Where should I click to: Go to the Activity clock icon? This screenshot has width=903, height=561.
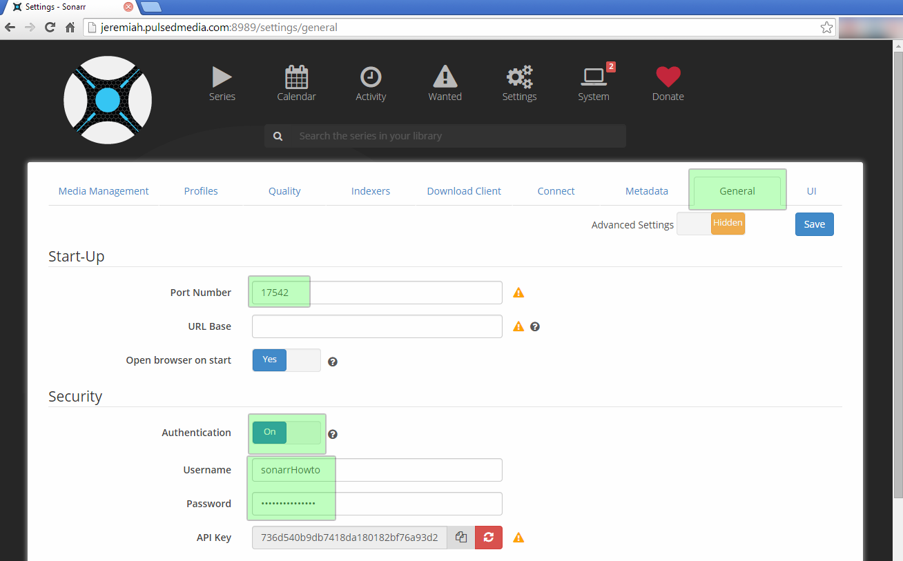point(371,77)
